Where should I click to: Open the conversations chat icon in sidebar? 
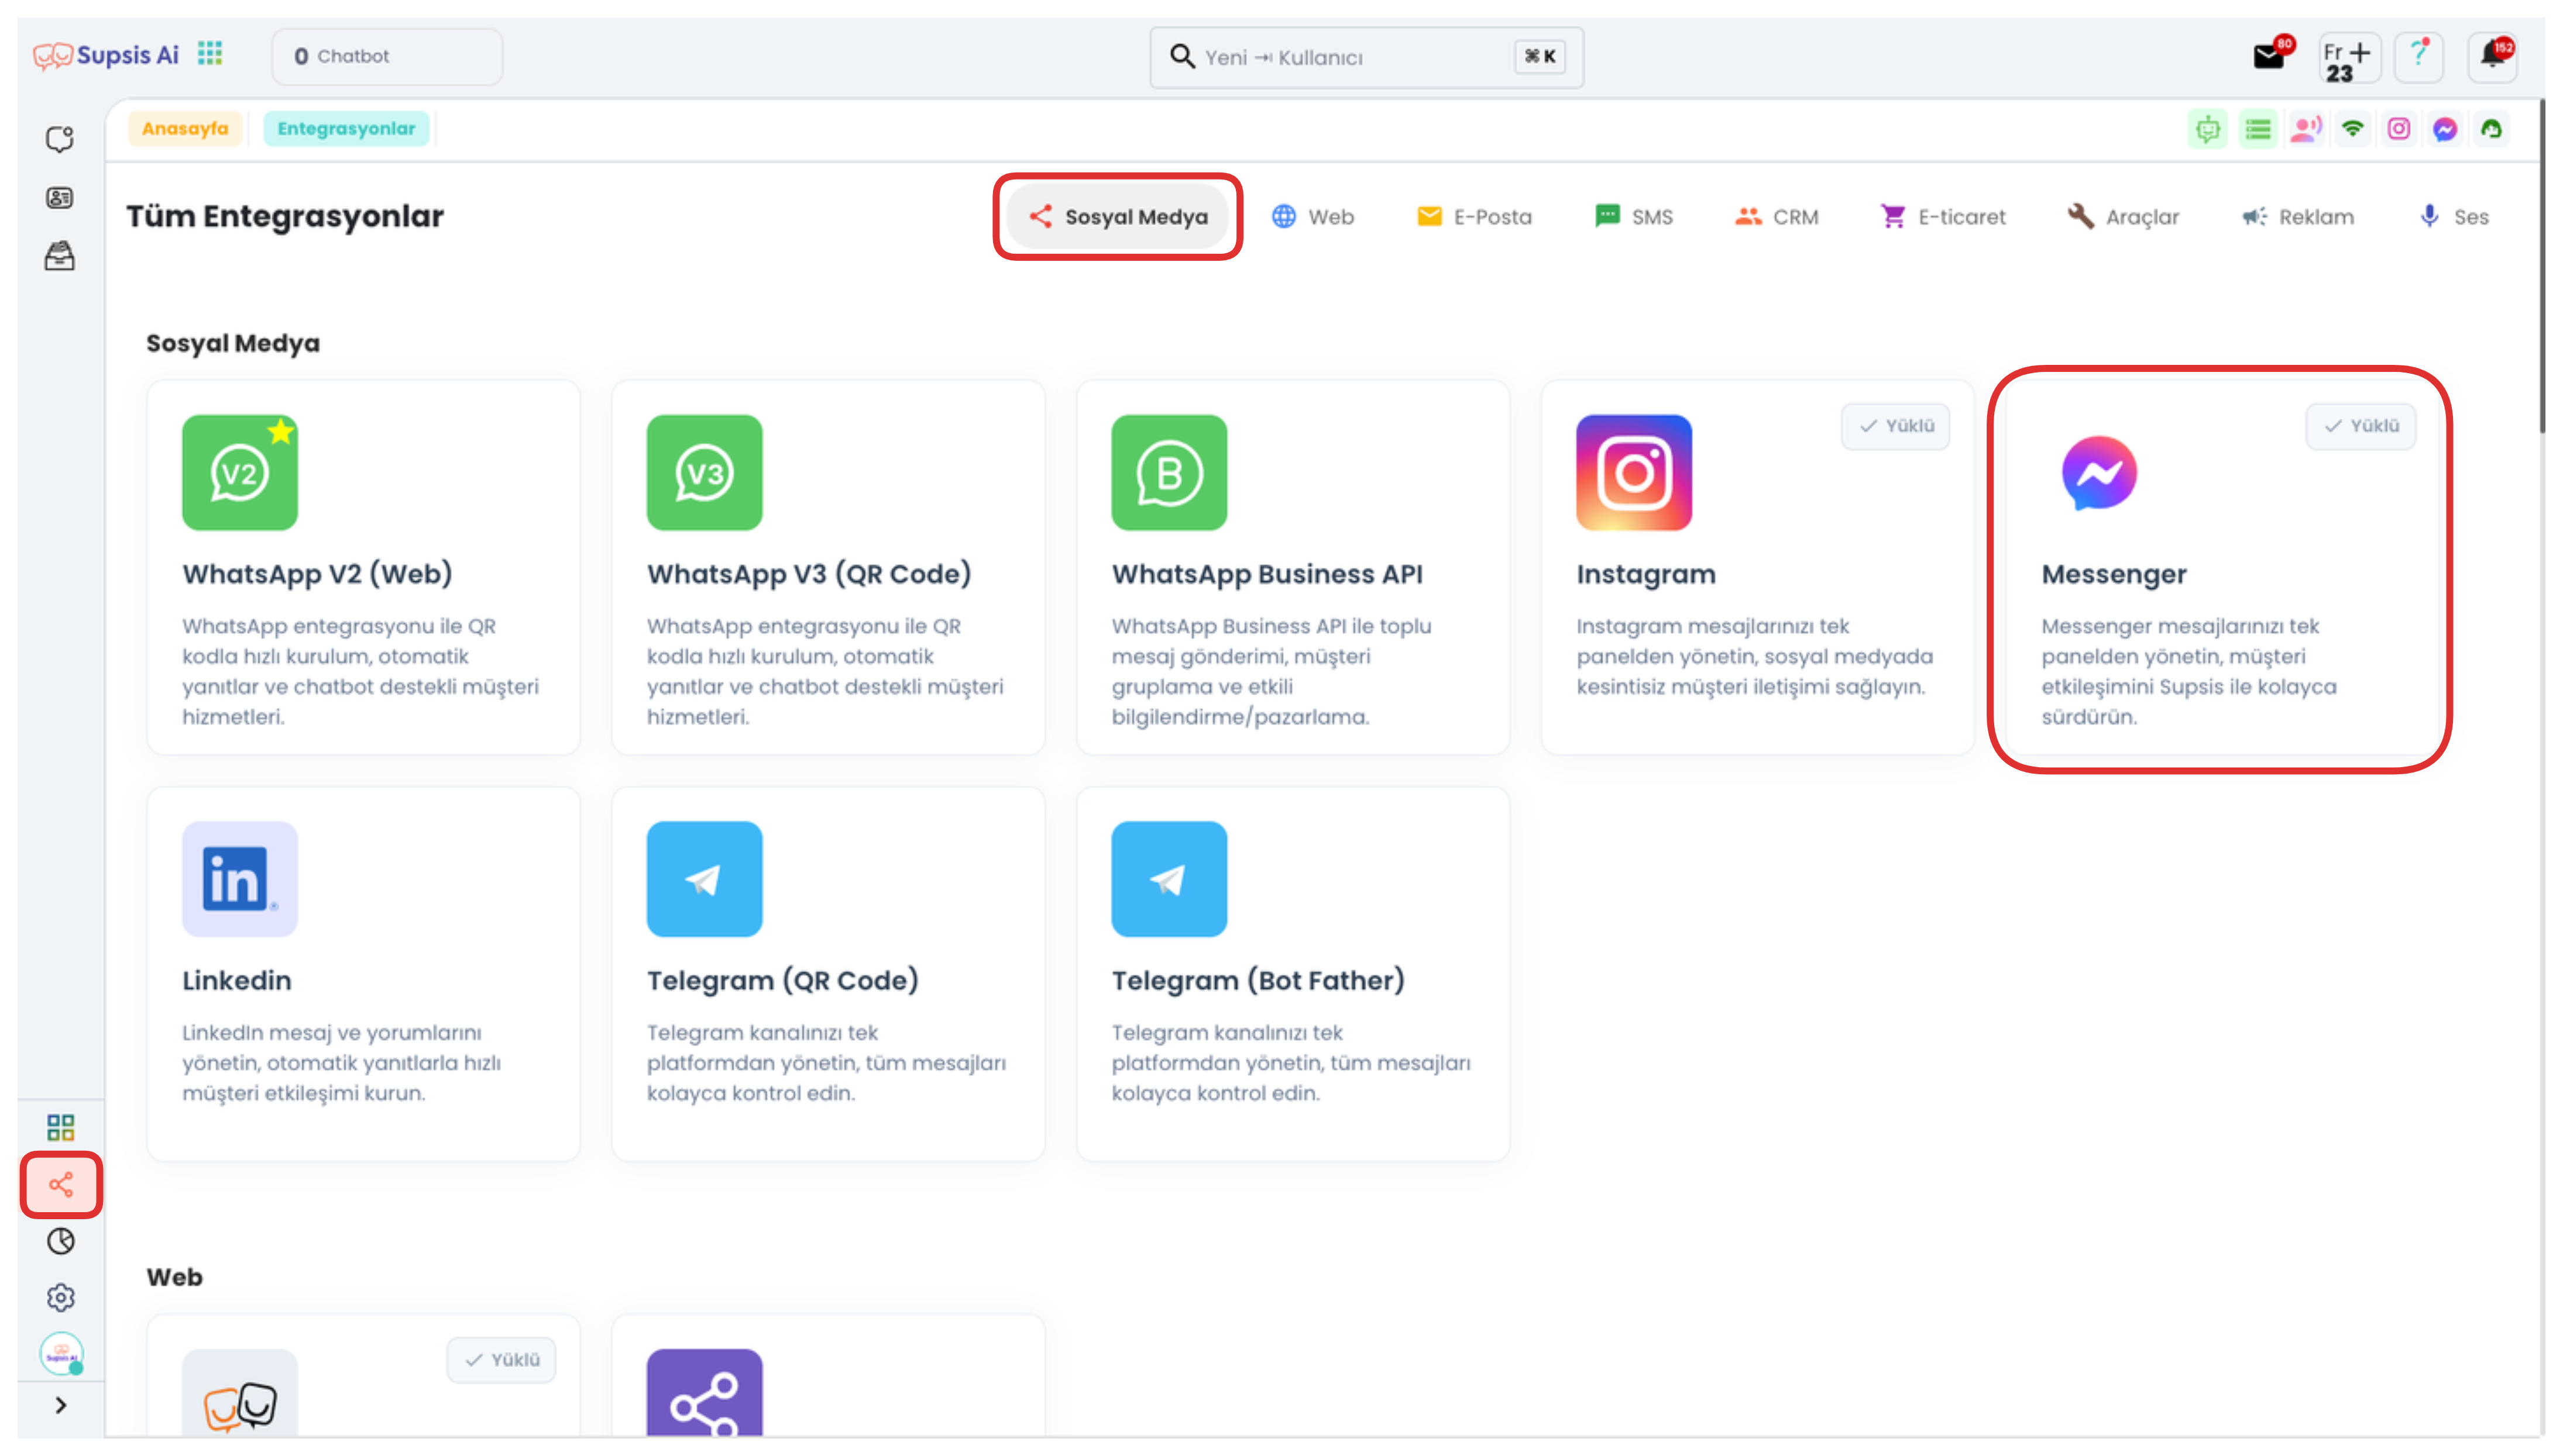(x=60, y=139)
